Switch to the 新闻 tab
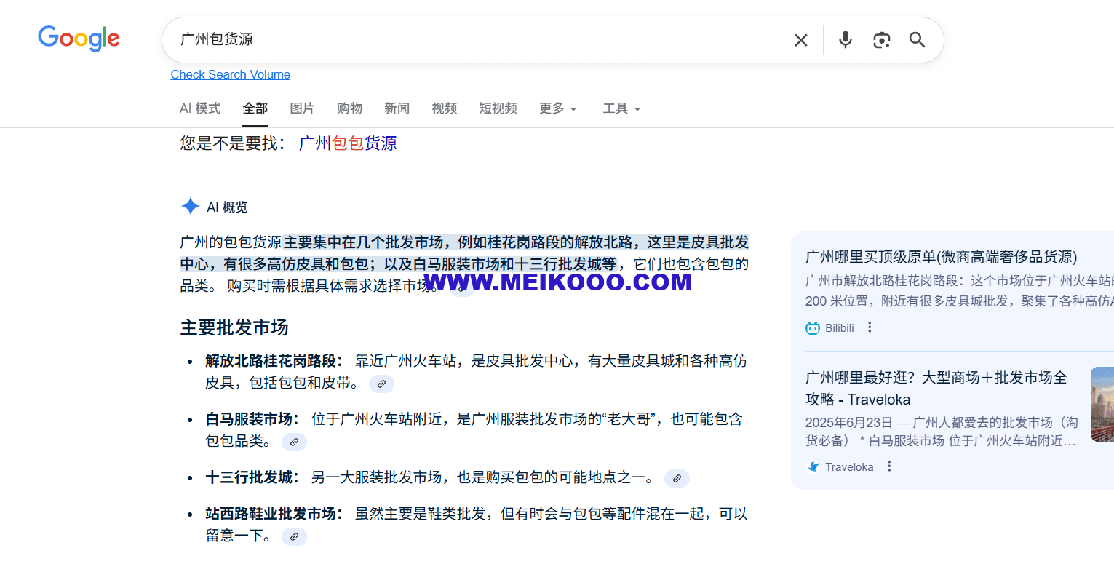Viewport: 1114px width, 564px height. [x=397, y=108]
